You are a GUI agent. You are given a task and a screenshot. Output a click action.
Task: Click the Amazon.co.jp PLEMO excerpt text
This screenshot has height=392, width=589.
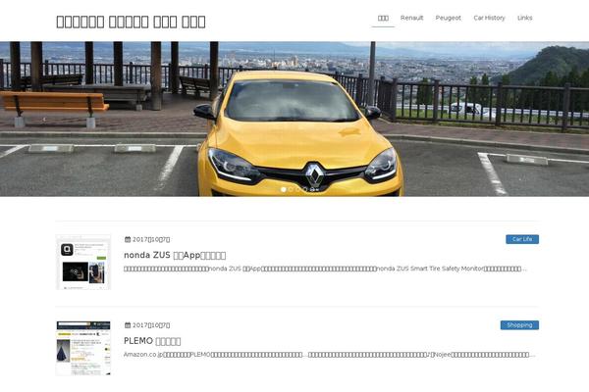[330, 355]
